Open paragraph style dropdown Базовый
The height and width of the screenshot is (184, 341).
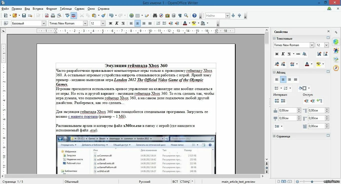pyautogui.click(x=44, y=23)
